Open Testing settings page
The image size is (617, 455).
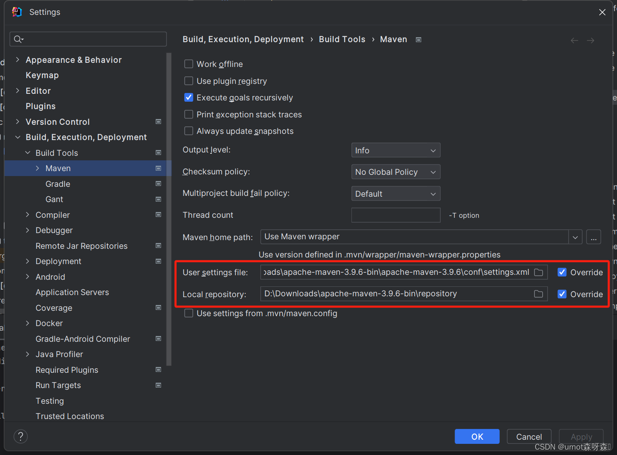click(x=50, y=401)
